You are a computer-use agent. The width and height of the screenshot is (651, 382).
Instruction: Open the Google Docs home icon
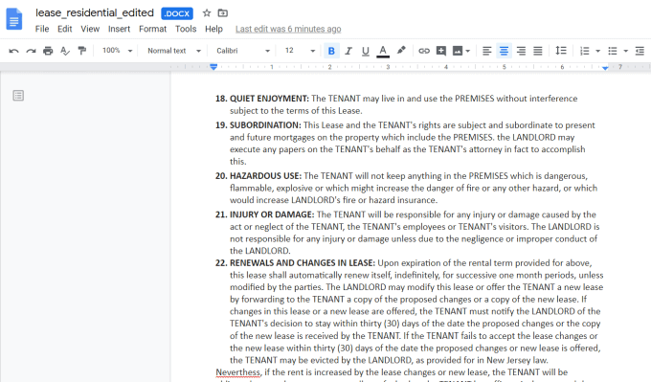coord(14,19)
